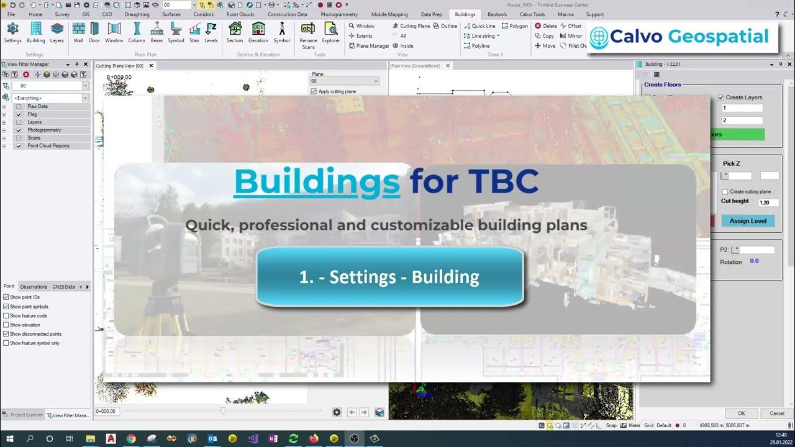Toggle the Create Layers checkbox
The height and width of the screenshot is (447, 795).
point(721,97)
